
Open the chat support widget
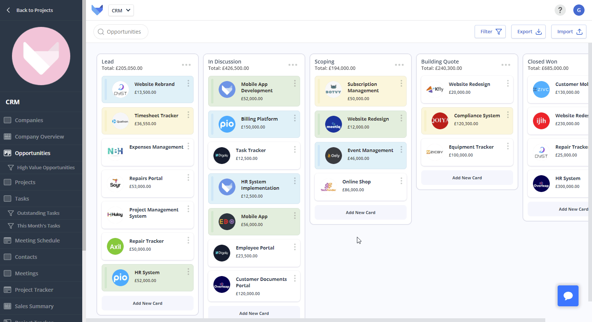click(x=568, y=296)
